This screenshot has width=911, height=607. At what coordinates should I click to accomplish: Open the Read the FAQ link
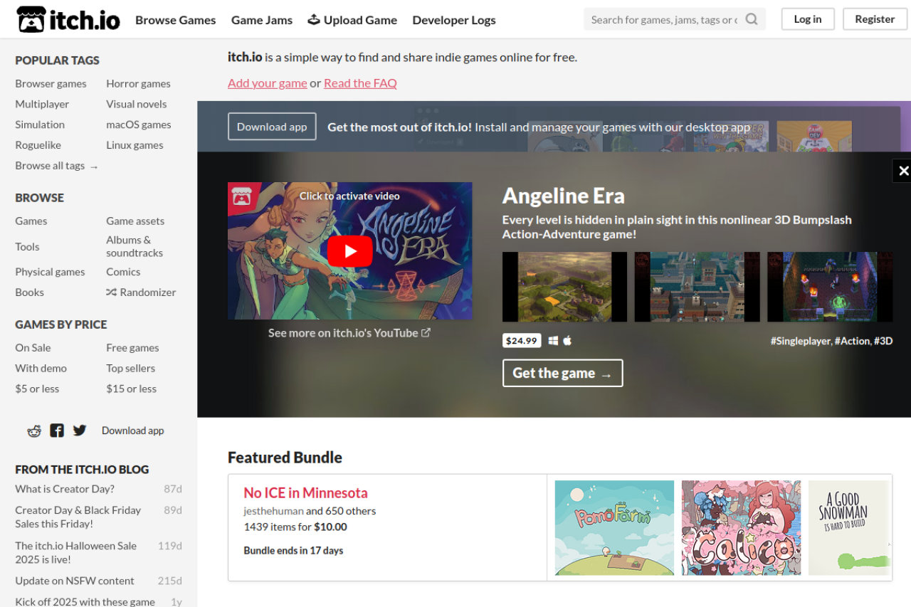click(360, 83)
